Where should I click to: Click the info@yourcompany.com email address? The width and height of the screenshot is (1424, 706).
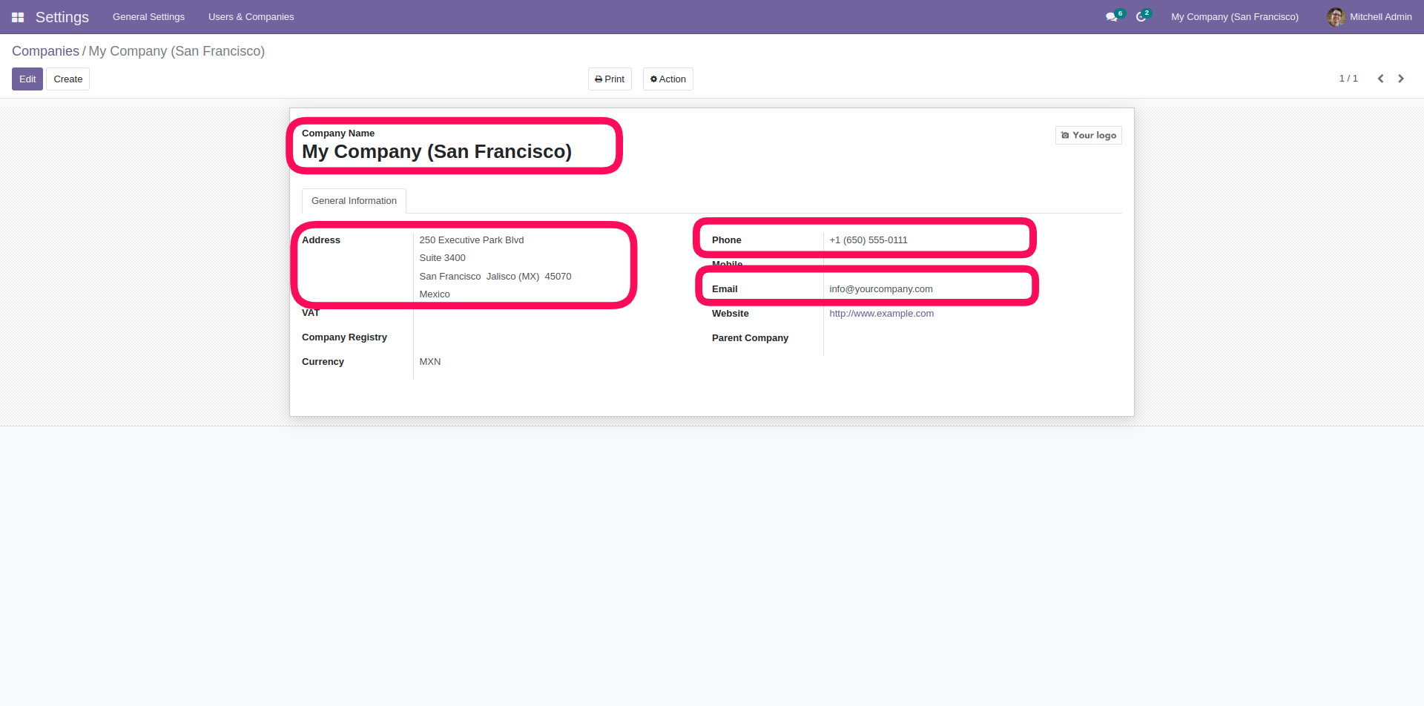click(x=880, y=289)
